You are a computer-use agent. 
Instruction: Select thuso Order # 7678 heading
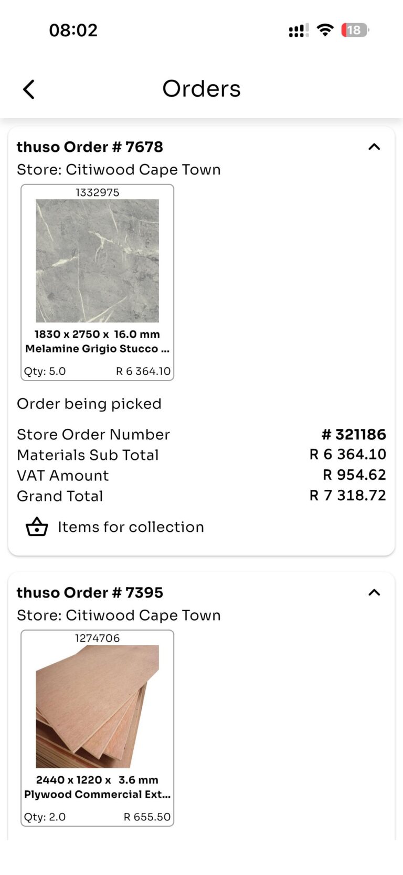[90, 147]
